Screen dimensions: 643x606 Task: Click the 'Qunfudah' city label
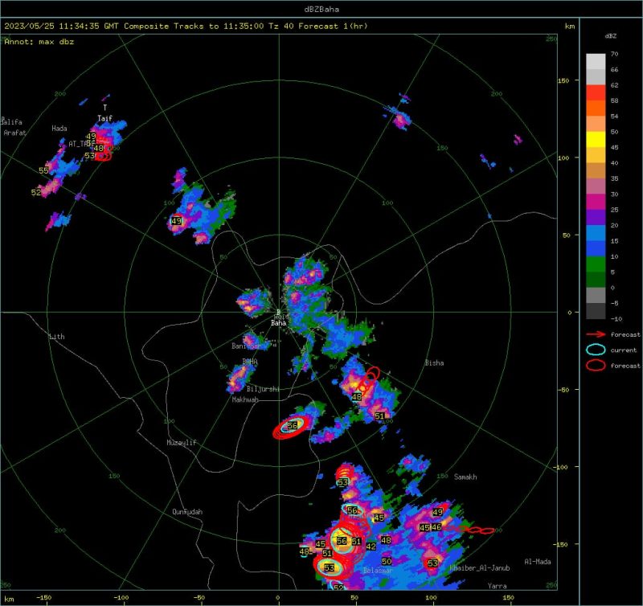click(187, 512)
